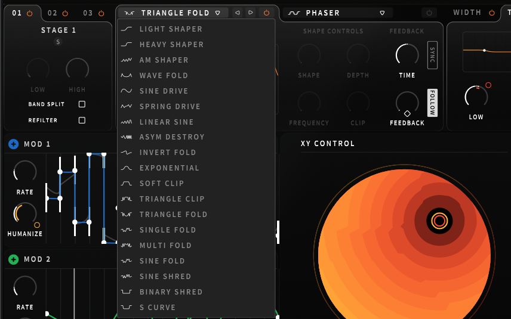Click the Low filter knob
Viewport: 511px width, 319px height.
(476, 97)
